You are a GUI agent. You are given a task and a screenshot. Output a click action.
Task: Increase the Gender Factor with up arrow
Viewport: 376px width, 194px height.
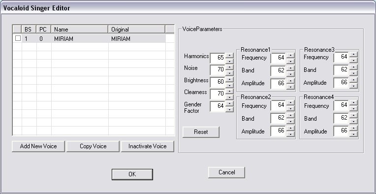tap(229, 103)
